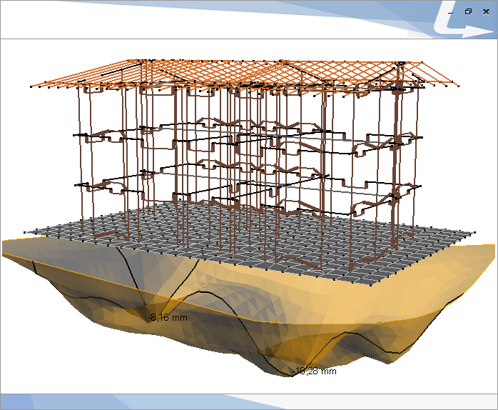Select the left roof eave corner

coord(34,86)
